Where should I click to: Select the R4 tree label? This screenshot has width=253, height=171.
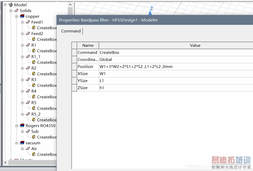click(34, 91)
